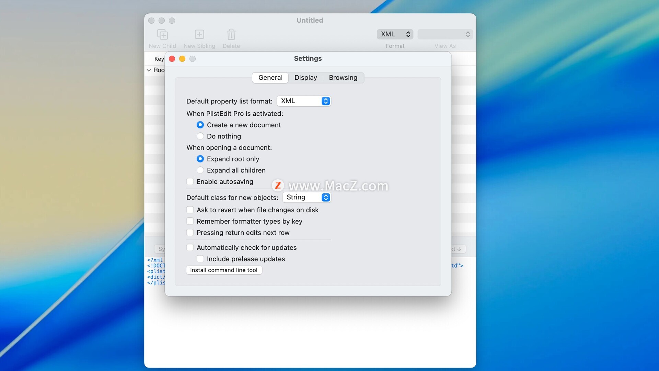Switch to the Browsing tab
The width and height of the screenshot is (659, 371).
coord(343,78)
